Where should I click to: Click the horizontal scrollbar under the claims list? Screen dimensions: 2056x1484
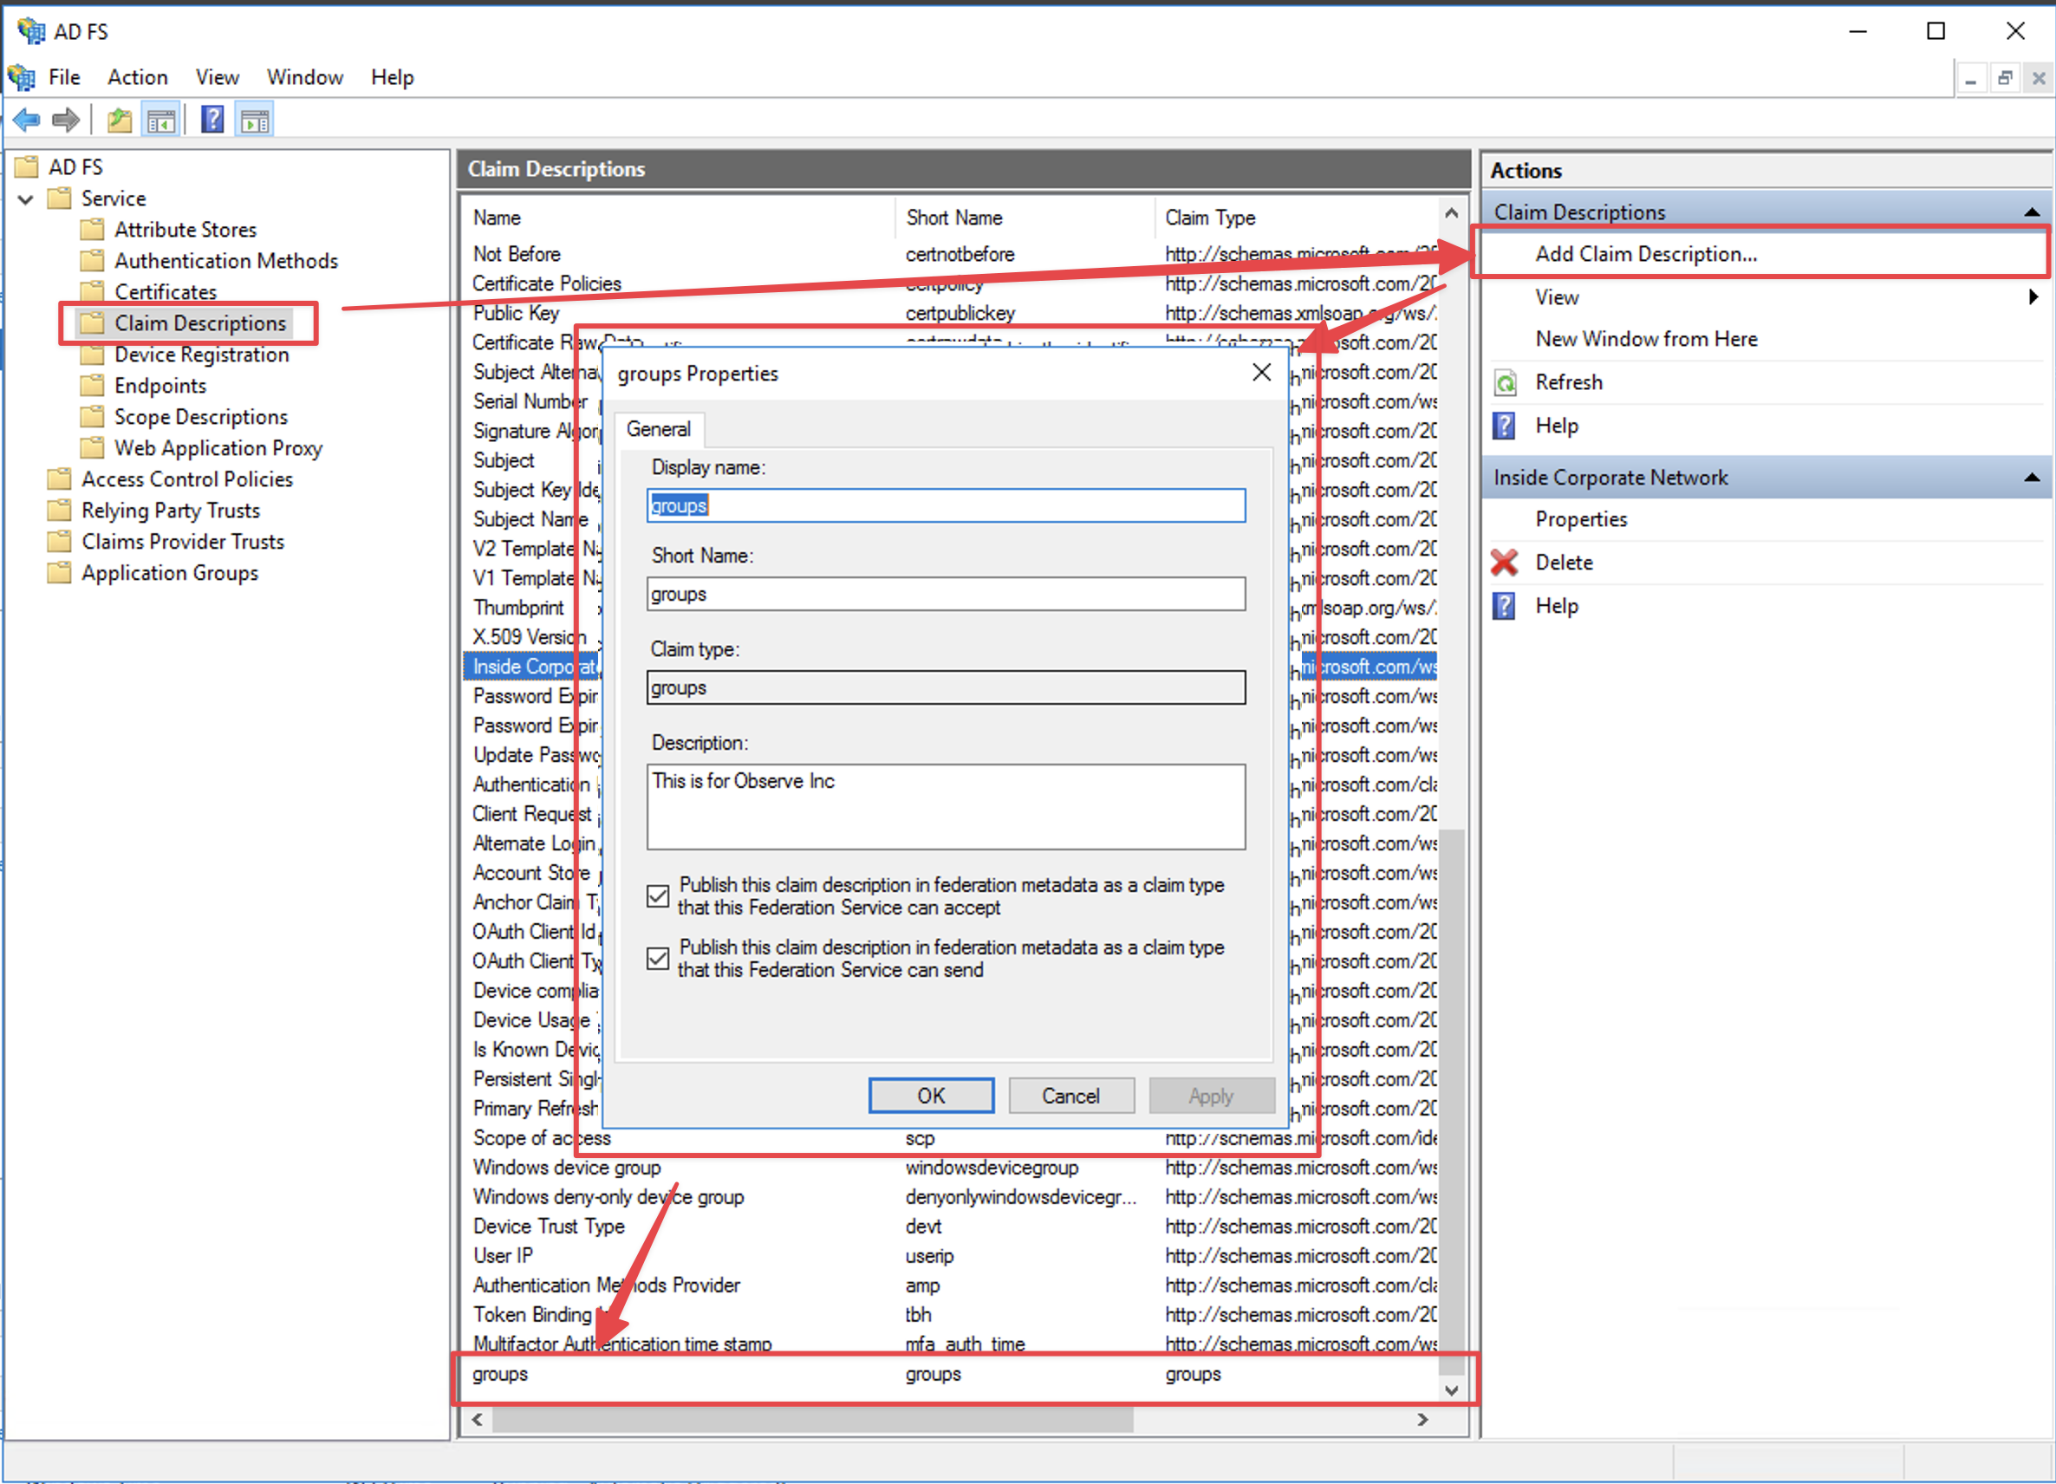(812, 1419)
